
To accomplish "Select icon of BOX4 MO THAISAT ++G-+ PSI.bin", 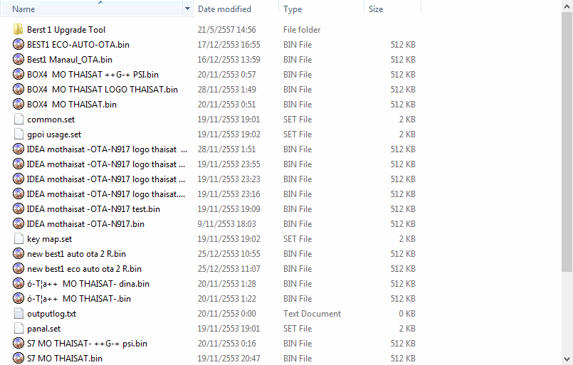I will pyautogui.click(x=19, y=75).
